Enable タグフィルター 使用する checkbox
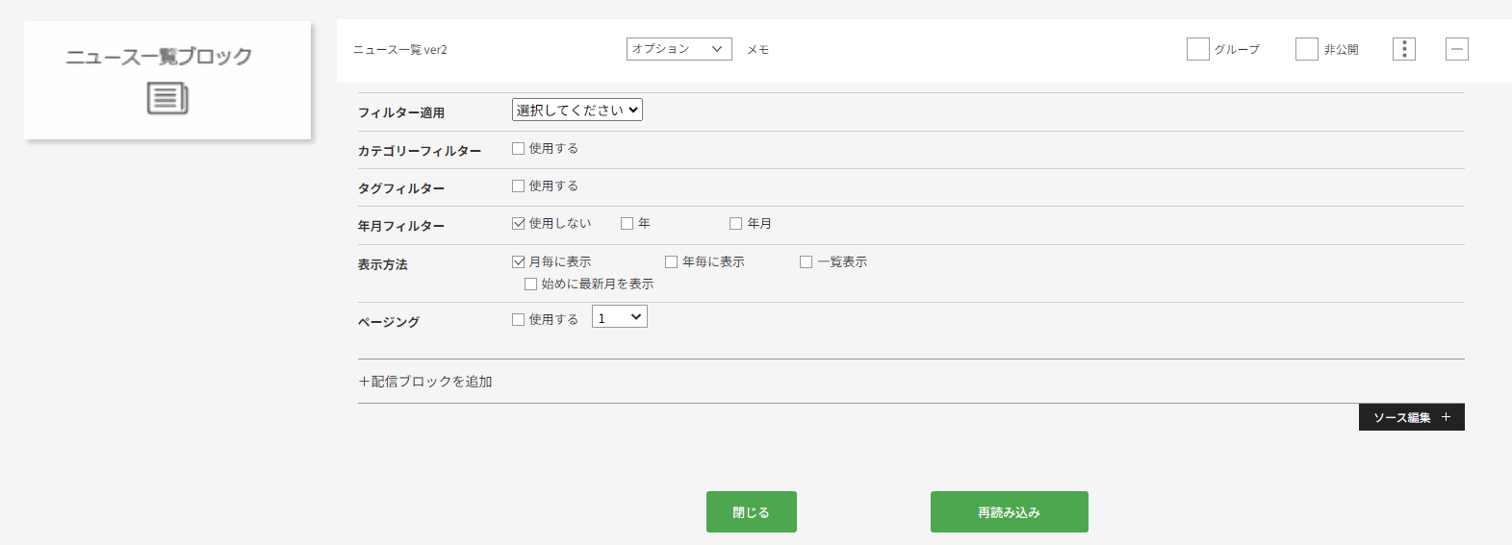The width and height of the screenshot is (1512, 545). click(518, 186)
